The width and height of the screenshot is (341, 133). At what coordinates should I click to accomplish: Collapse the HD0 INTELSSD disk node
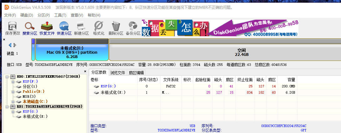click(8, 76)
